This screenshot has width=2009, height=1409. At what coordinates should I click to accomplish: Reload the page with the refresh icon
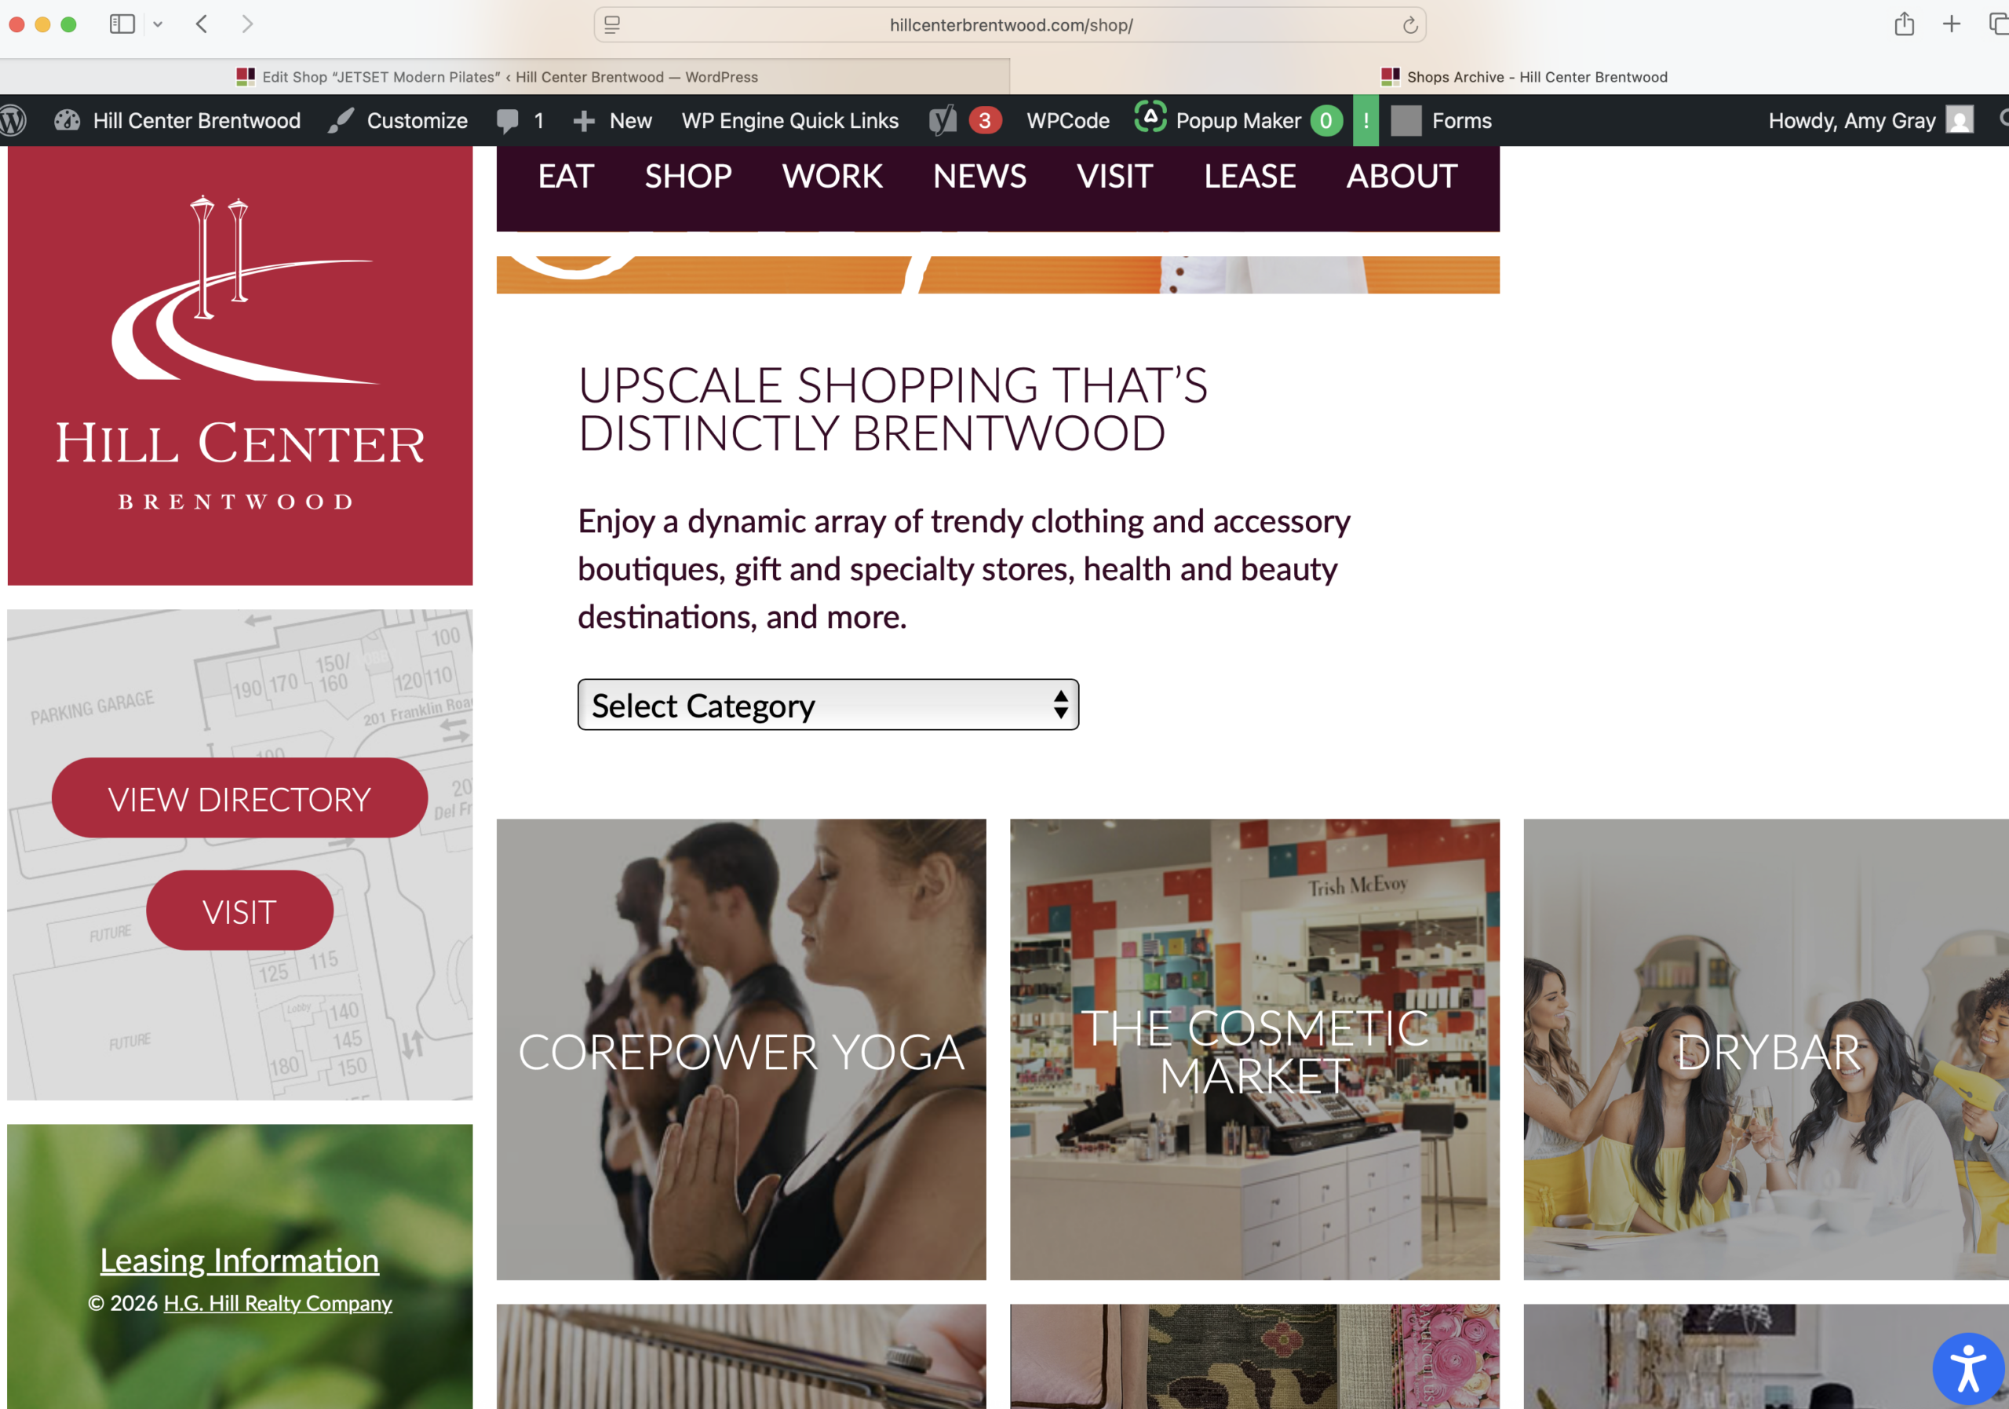(x=1409, y=25)
